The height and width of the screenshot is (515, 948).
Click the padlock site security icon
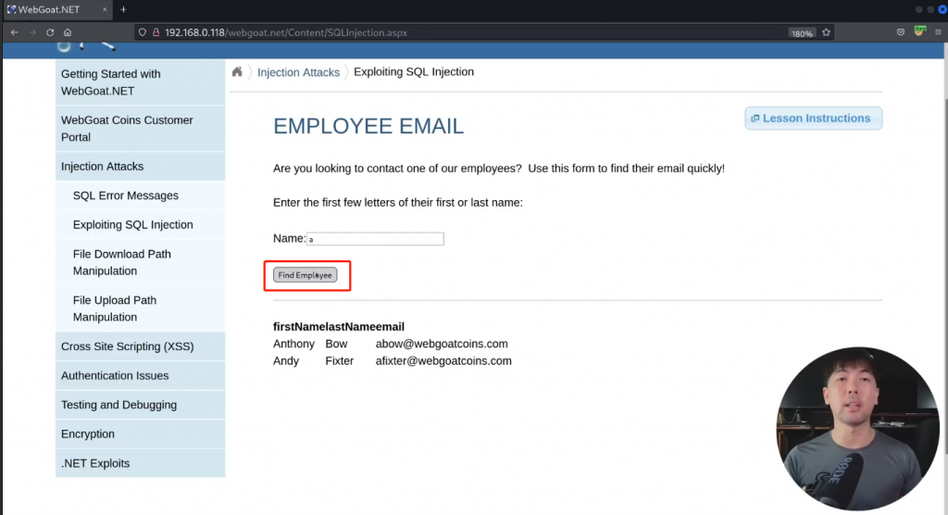156,32
